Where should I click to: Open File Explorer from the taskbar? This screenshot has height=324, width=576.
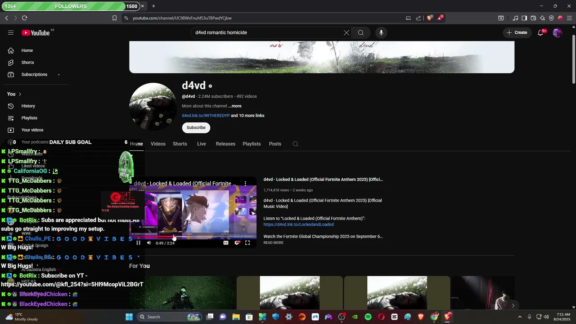[236, 317]
